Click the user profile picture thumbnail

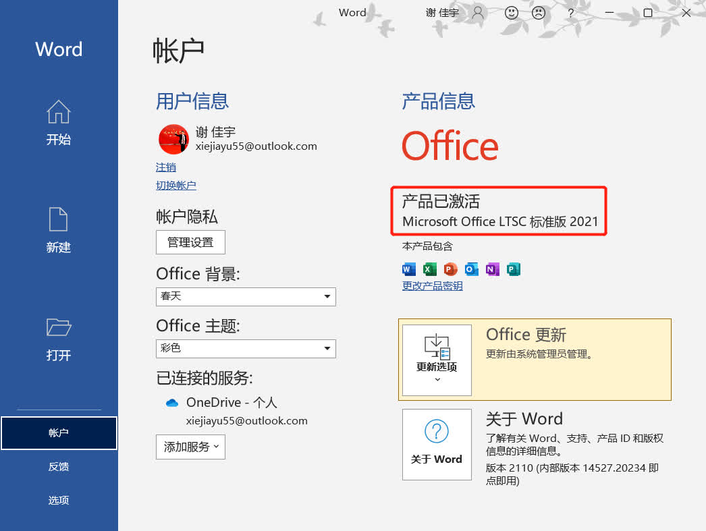pos(173,139)
